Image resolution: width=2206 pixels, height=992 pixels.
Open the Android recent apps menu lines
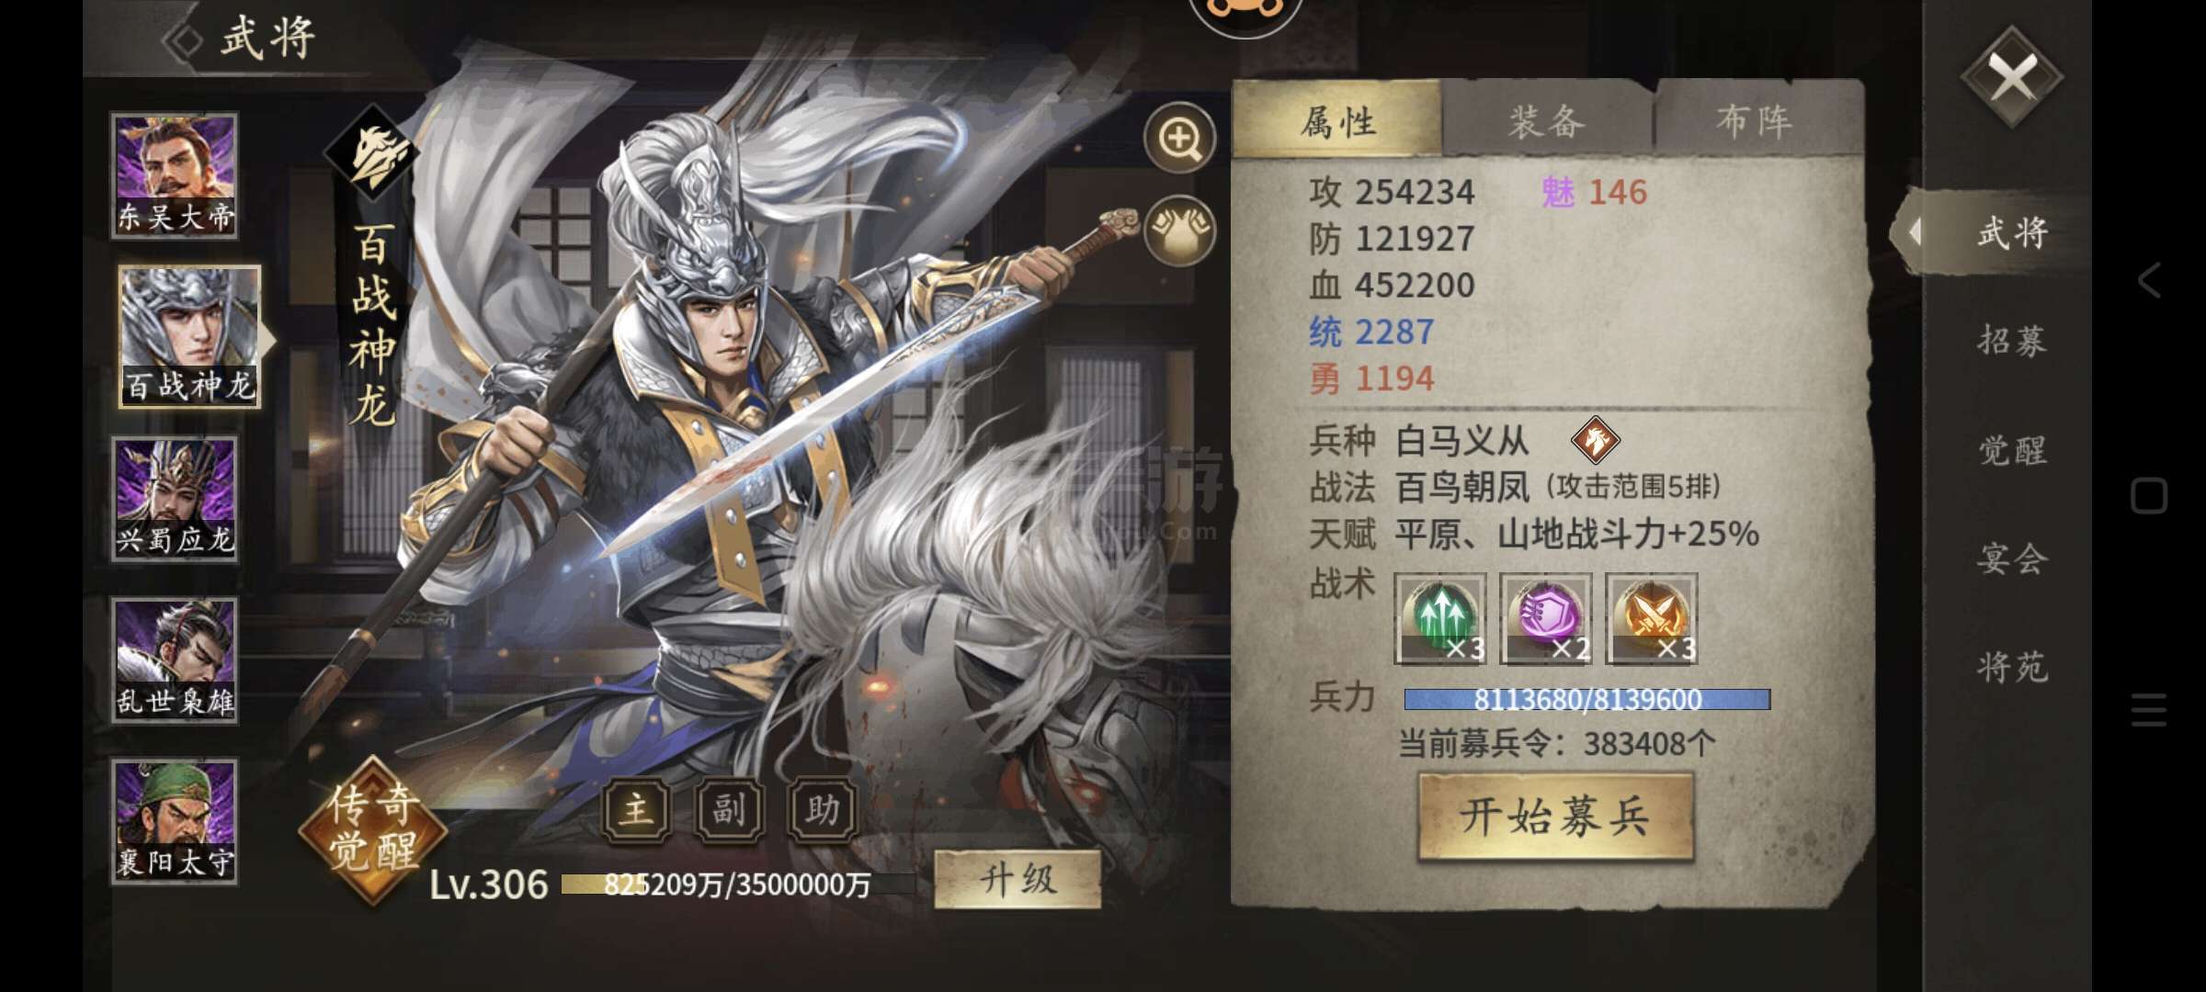coord(2149,710)
